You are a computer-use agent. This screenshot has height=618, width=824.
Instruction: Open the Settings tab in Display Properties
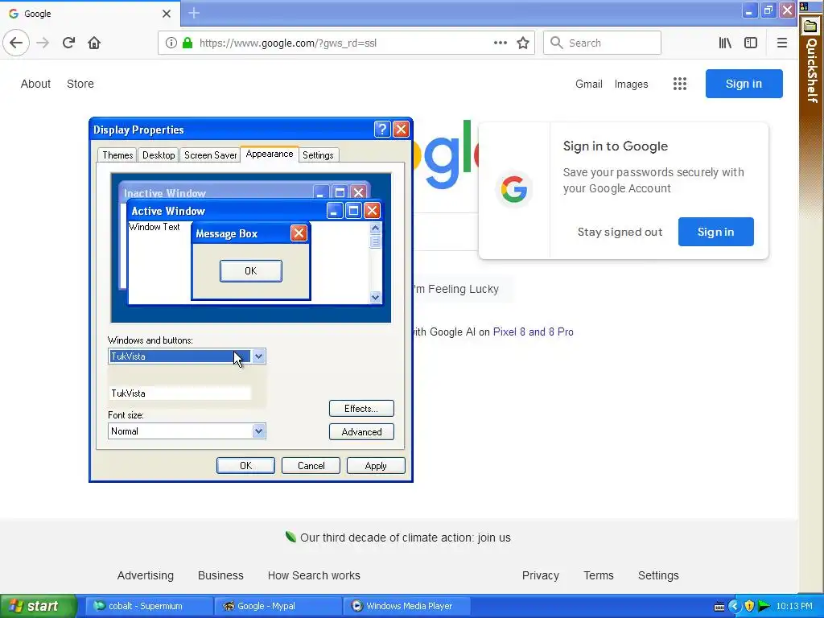(x=318, y=155)
